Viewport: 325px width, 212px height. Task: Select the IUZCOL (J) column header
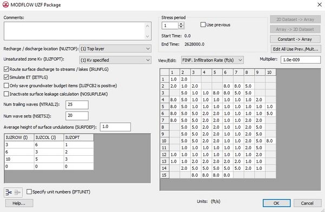[x=49, y=137]
